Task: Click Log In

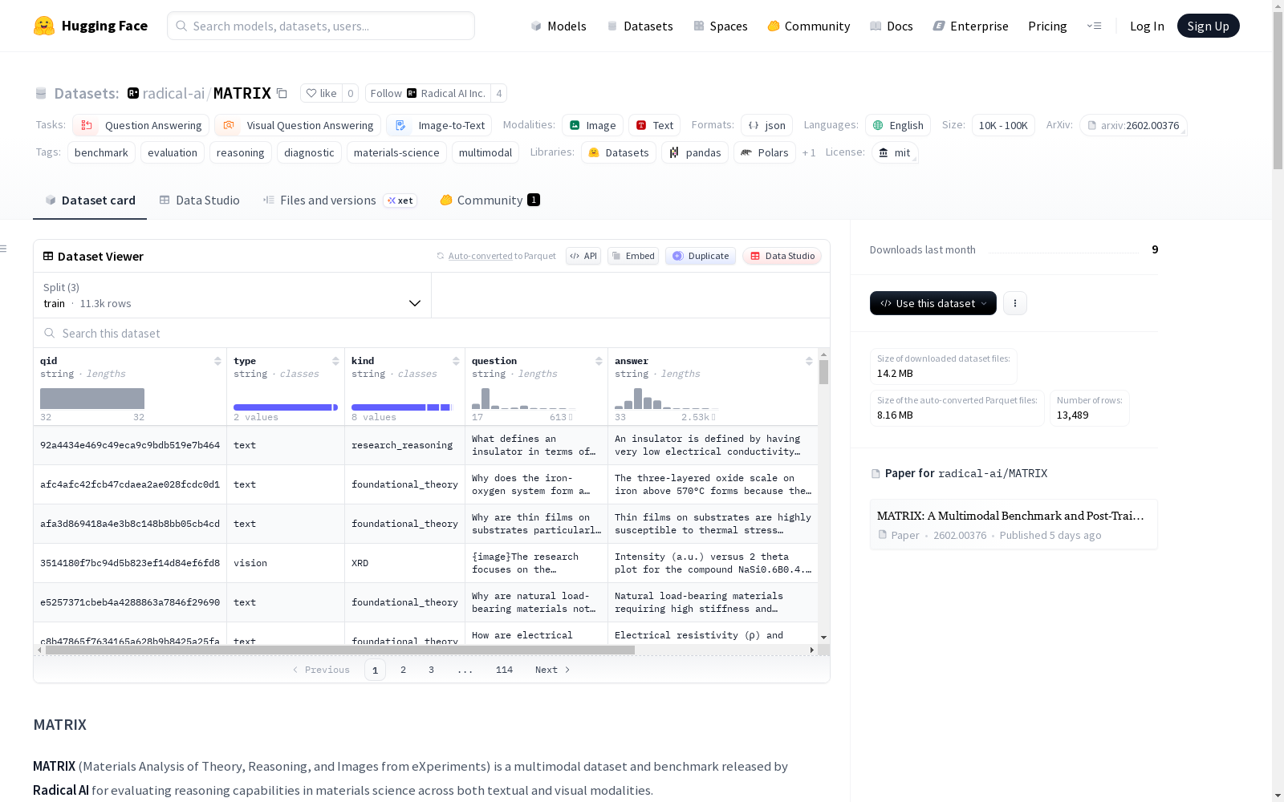Action: [x=1147, y=26]
